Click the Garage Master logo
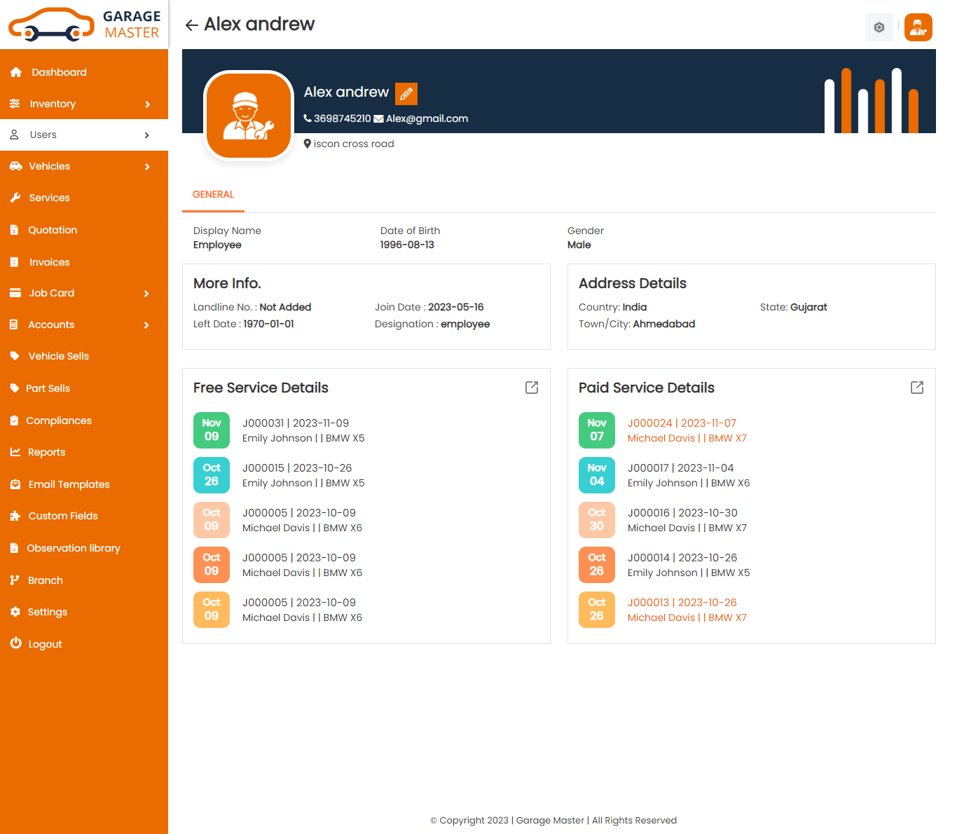 pos(84,25)
